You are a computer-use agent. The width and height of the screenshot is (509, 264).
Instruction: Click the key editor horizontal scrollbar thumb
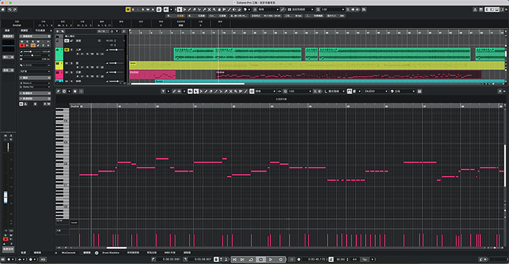pyautogui.click(x=117, y=247)
